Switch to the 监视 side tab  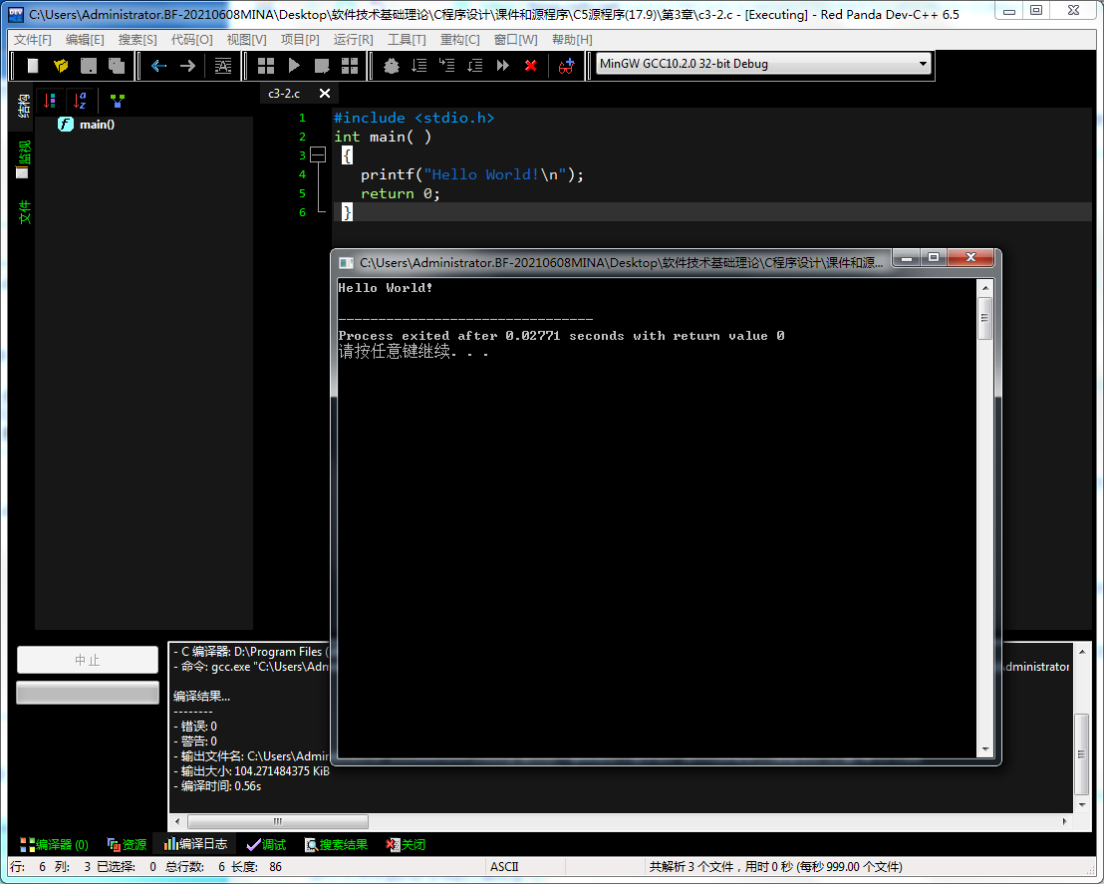click(23, 158)
